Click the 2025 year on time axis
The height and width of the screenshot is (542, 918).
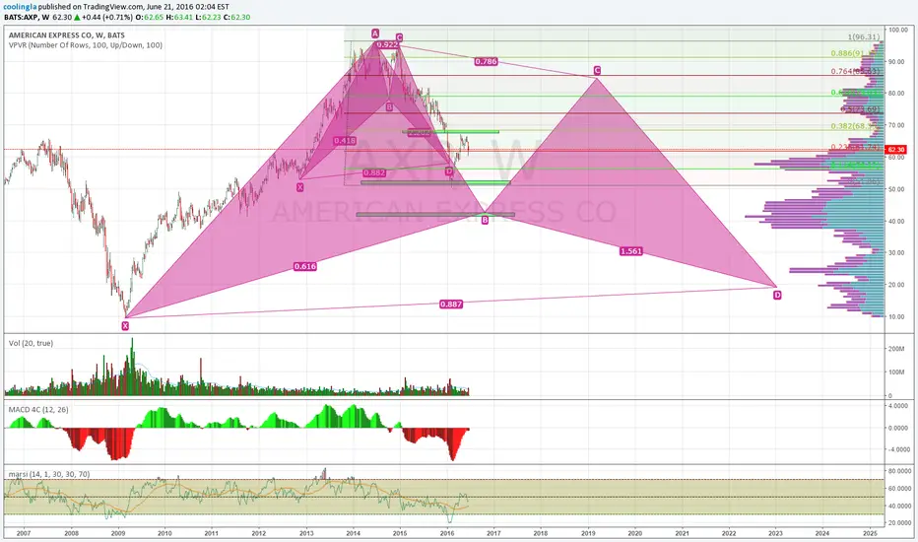[x=870, y=533]
